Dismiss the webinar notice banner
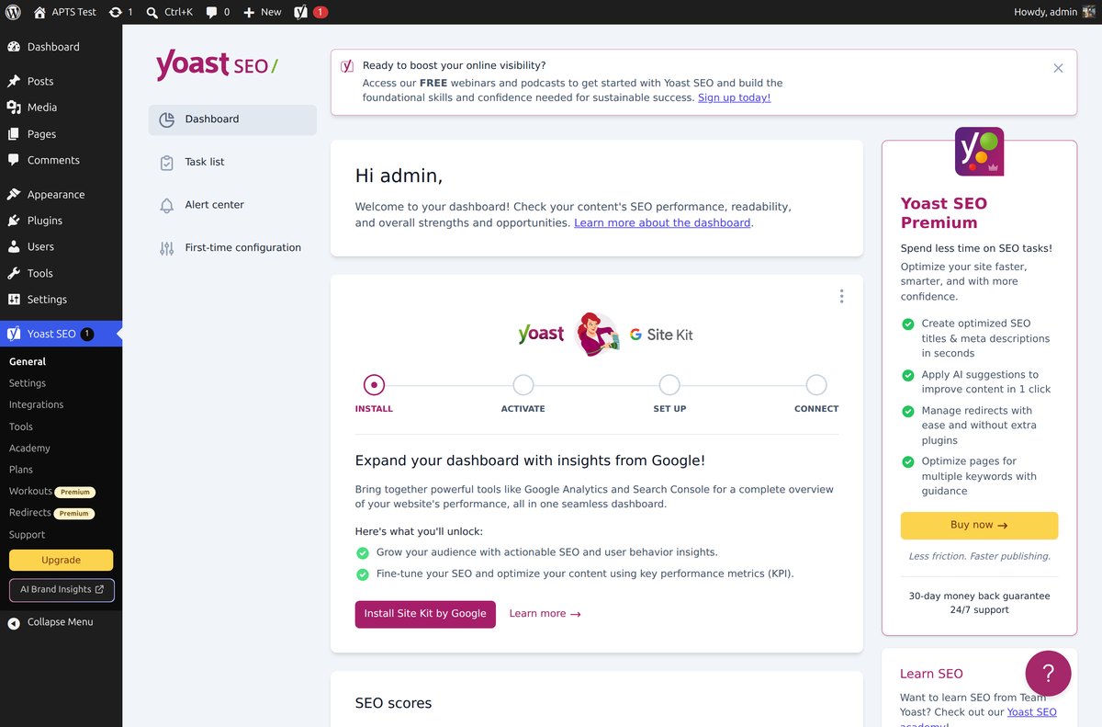 (x=1058, y=68)
